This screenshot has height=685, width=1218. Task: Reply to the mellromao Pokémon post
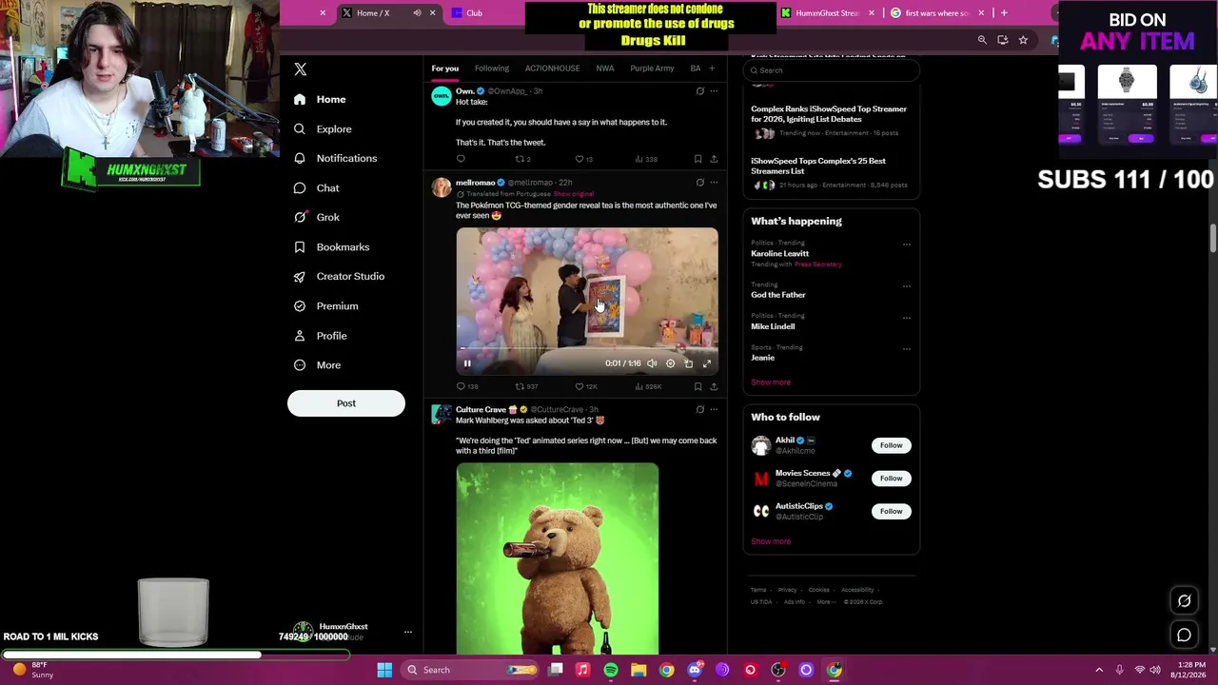462,386
